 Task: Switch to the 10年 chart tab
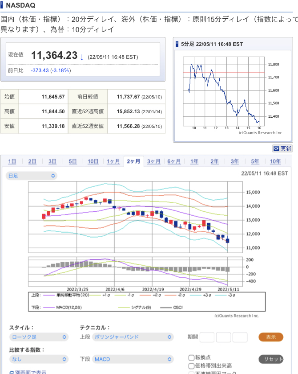pos(275,161)
